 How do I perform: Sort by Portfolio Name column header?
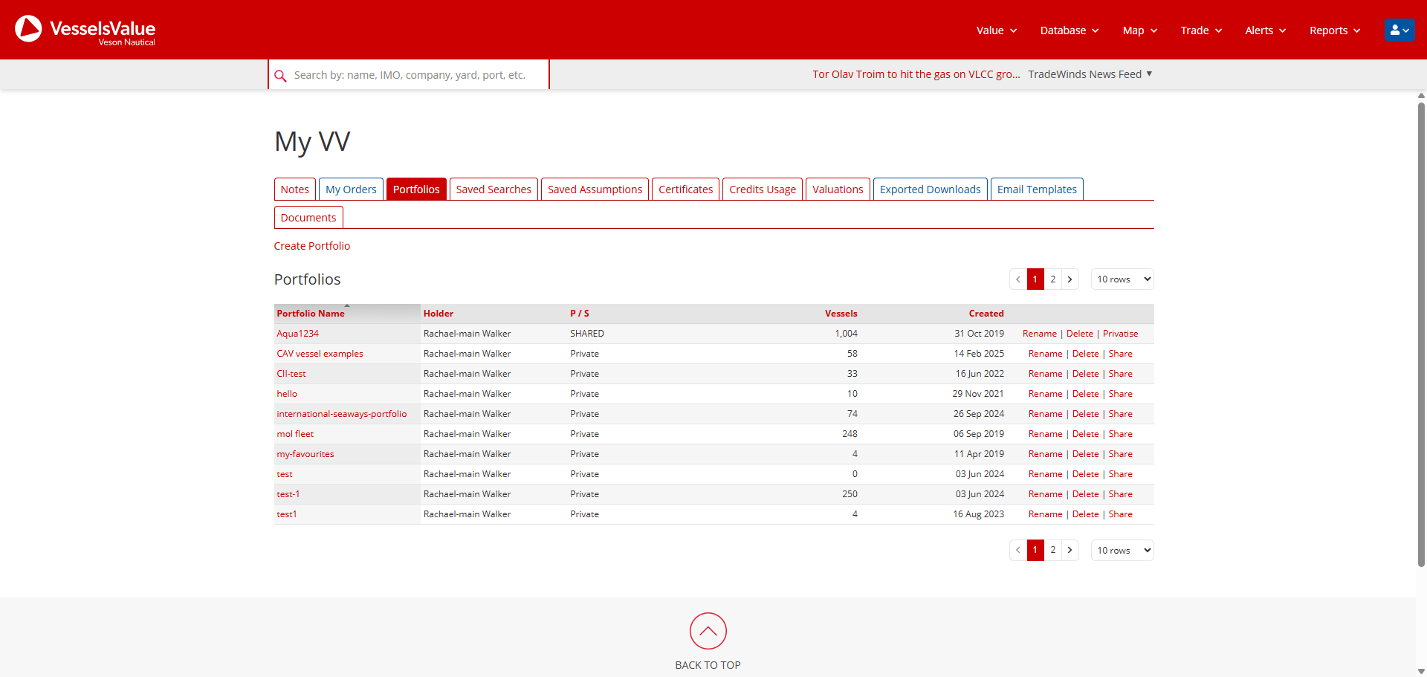pyautogui.click(x=311, y=314)
